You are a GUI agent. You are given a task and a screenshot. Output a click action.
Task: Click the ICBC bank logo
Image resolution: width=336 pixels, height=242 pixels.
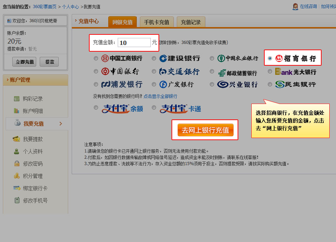tap(122, 58)
